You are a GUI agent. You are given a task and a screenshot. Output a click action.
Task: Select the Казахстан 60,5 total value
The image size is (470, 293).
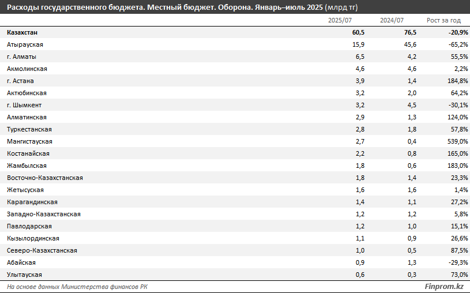[358, 32]
